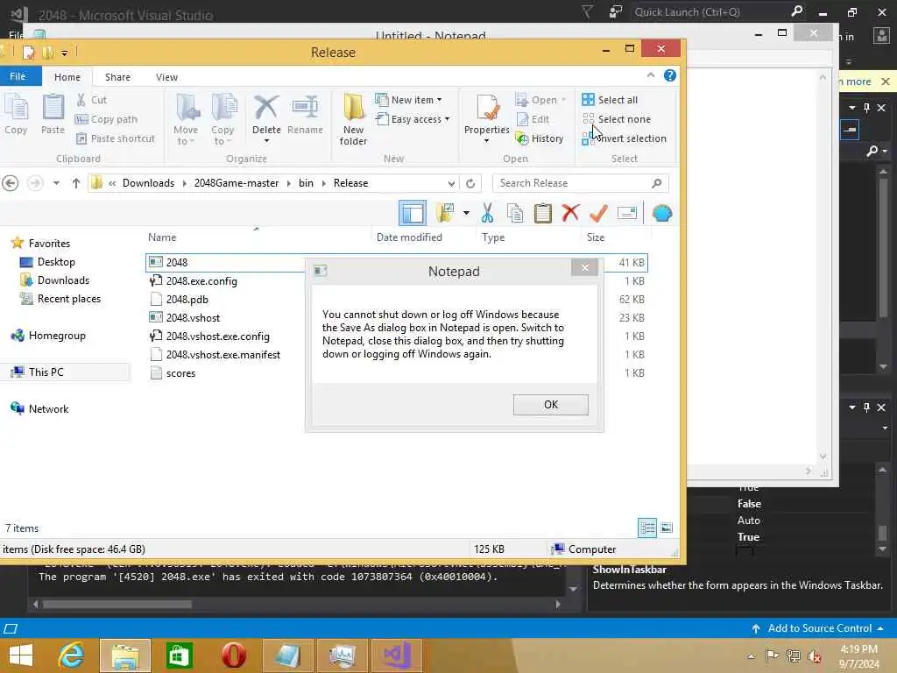Screen dimensions: 897x673
Task: Launch Internet Explorer from the taskbar
Action: (72, 655)
